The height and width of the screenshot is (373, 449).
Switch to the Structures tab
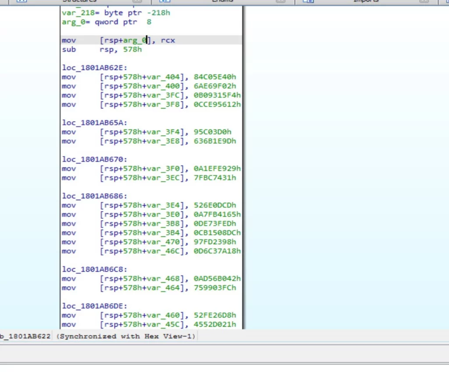pyautogui.click(x=79, y=1)
